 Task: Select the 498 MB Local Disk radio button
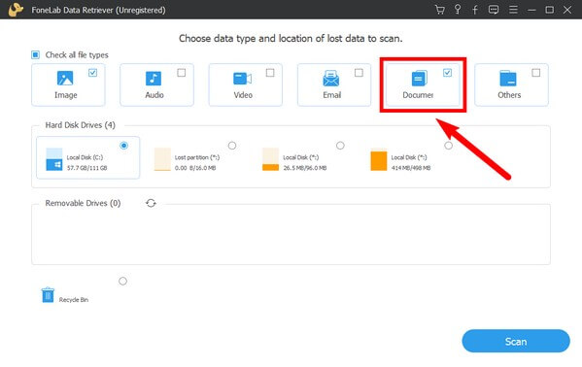448,146
